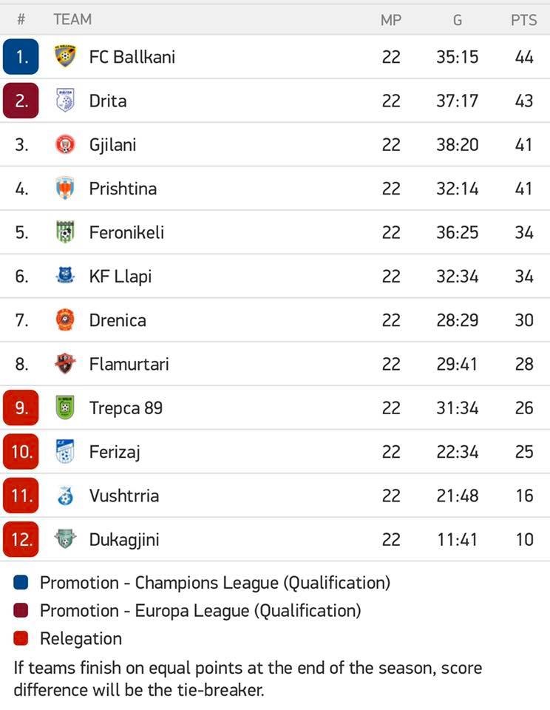Select the KF Llapi blue logo
The height and width of the screenshot is (710, 550).
coord(65,276)
